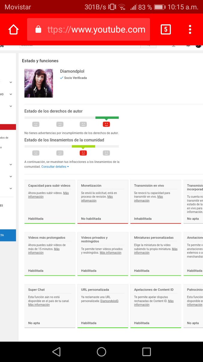Open the Diamondplol channel avatar image

pos(38,83)
